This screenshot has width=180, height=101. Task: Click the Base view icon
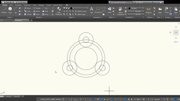(x=160, y=10)
